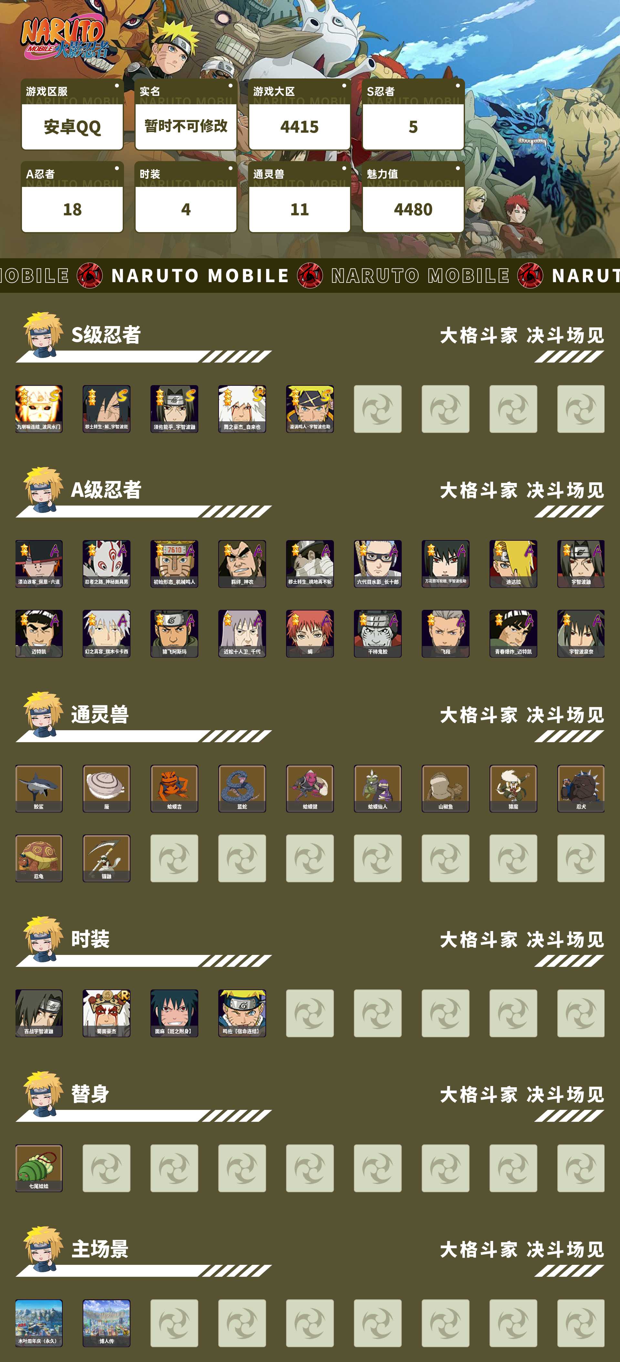Click the 初始形态_机械鸣人 icon
This screenshot has height=1362, width=620.
174,564
